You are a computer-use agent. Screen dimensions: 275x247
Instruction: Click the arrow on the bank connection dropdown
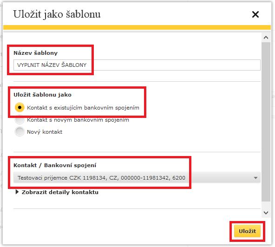(255, 178)
